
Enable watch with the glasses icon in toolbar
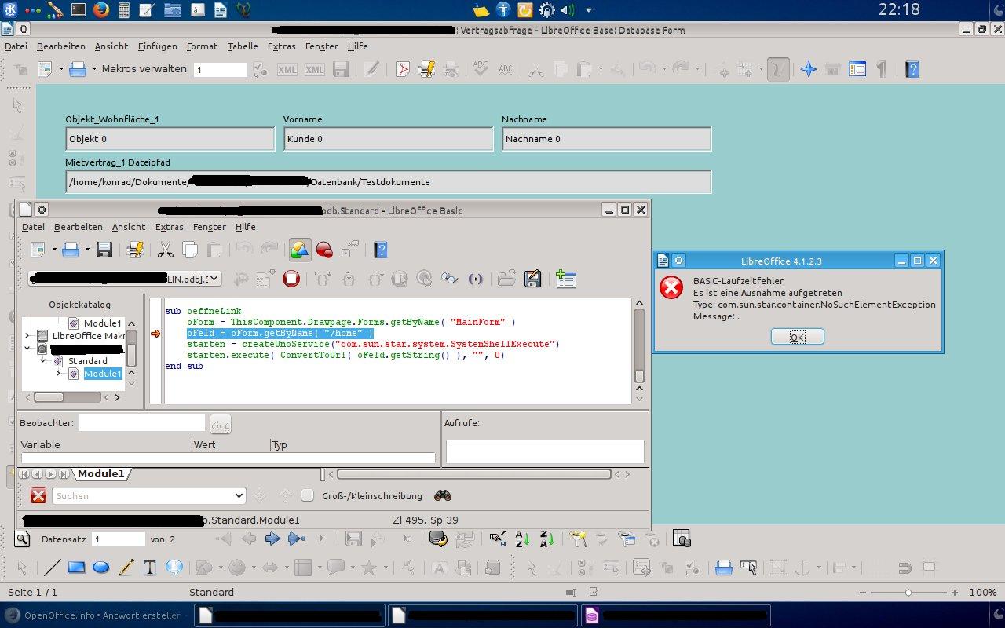449,278
